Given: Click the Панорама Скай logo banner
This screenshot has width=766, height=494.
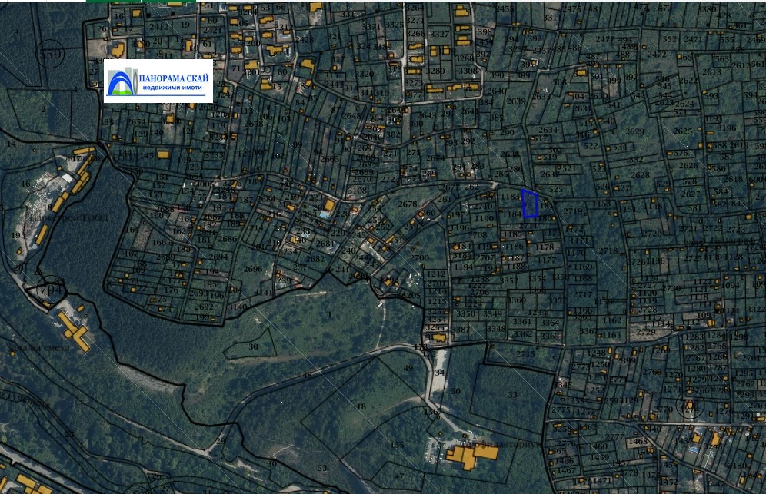Looking at the screenshot, I should (158, 81).
